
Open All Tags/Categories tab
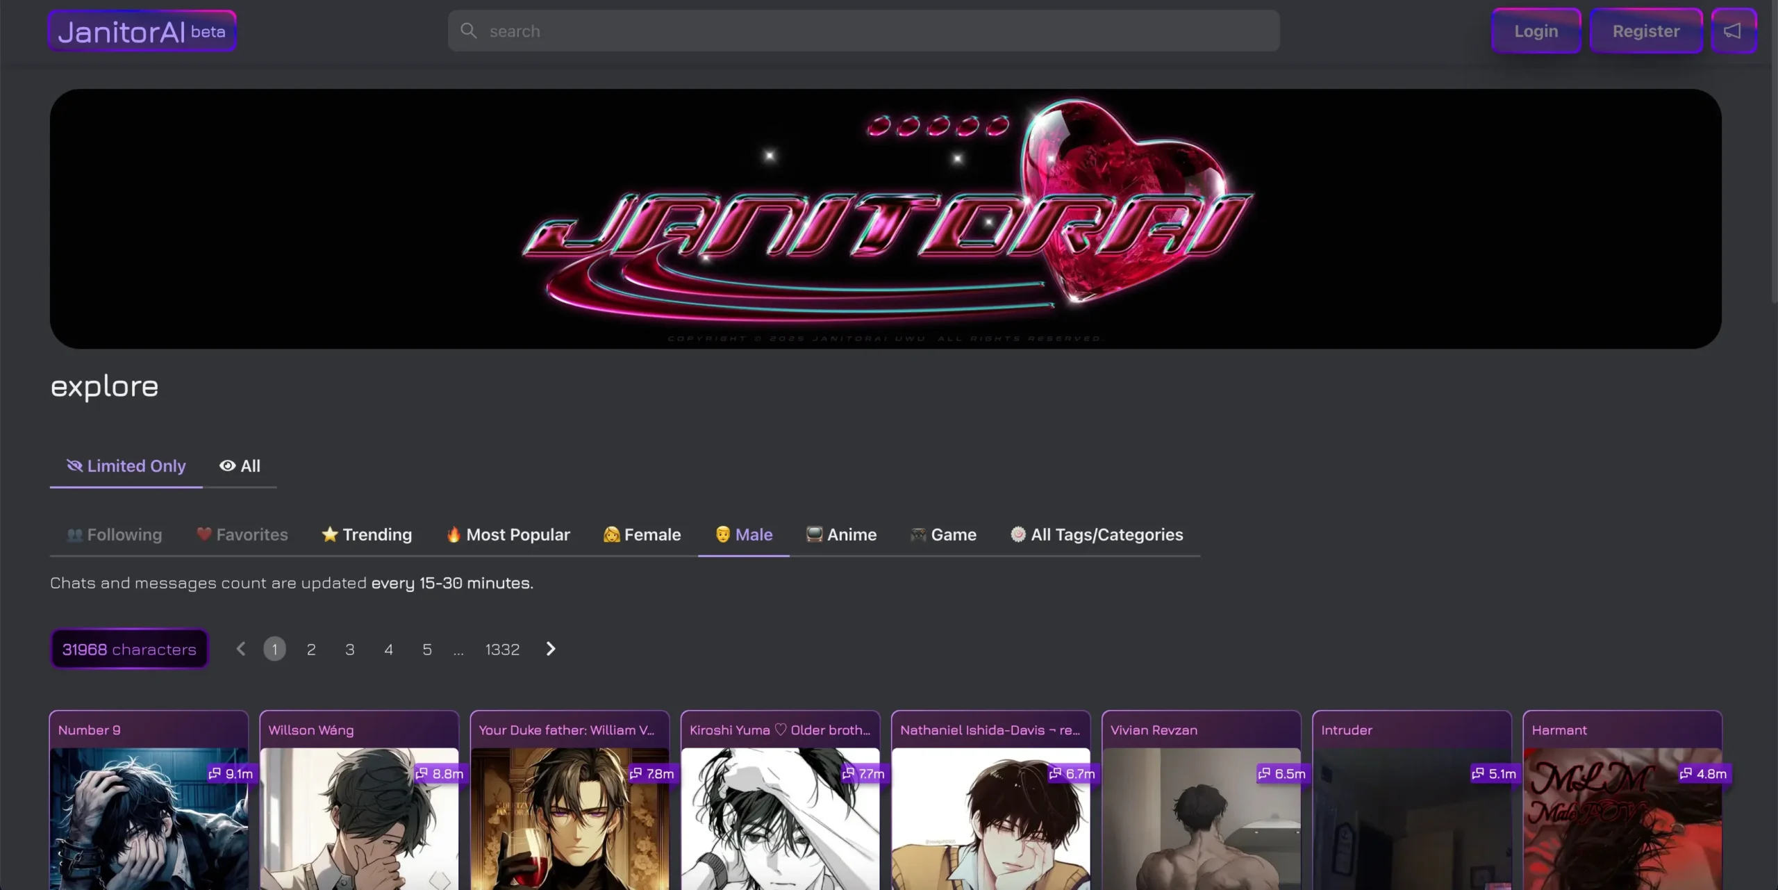[x=1097, y=535]
